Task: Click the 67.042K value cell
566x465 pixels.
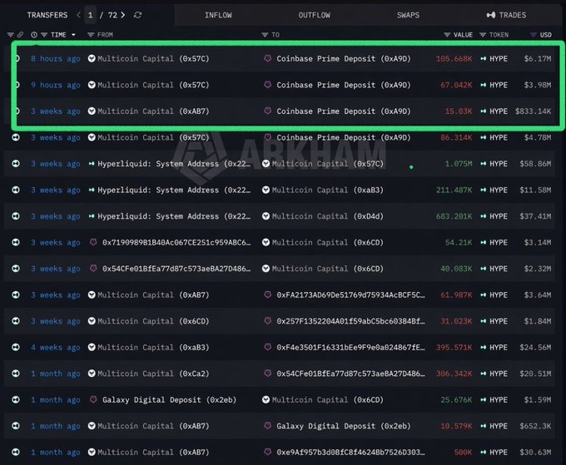Action: (x=456, y=85)
